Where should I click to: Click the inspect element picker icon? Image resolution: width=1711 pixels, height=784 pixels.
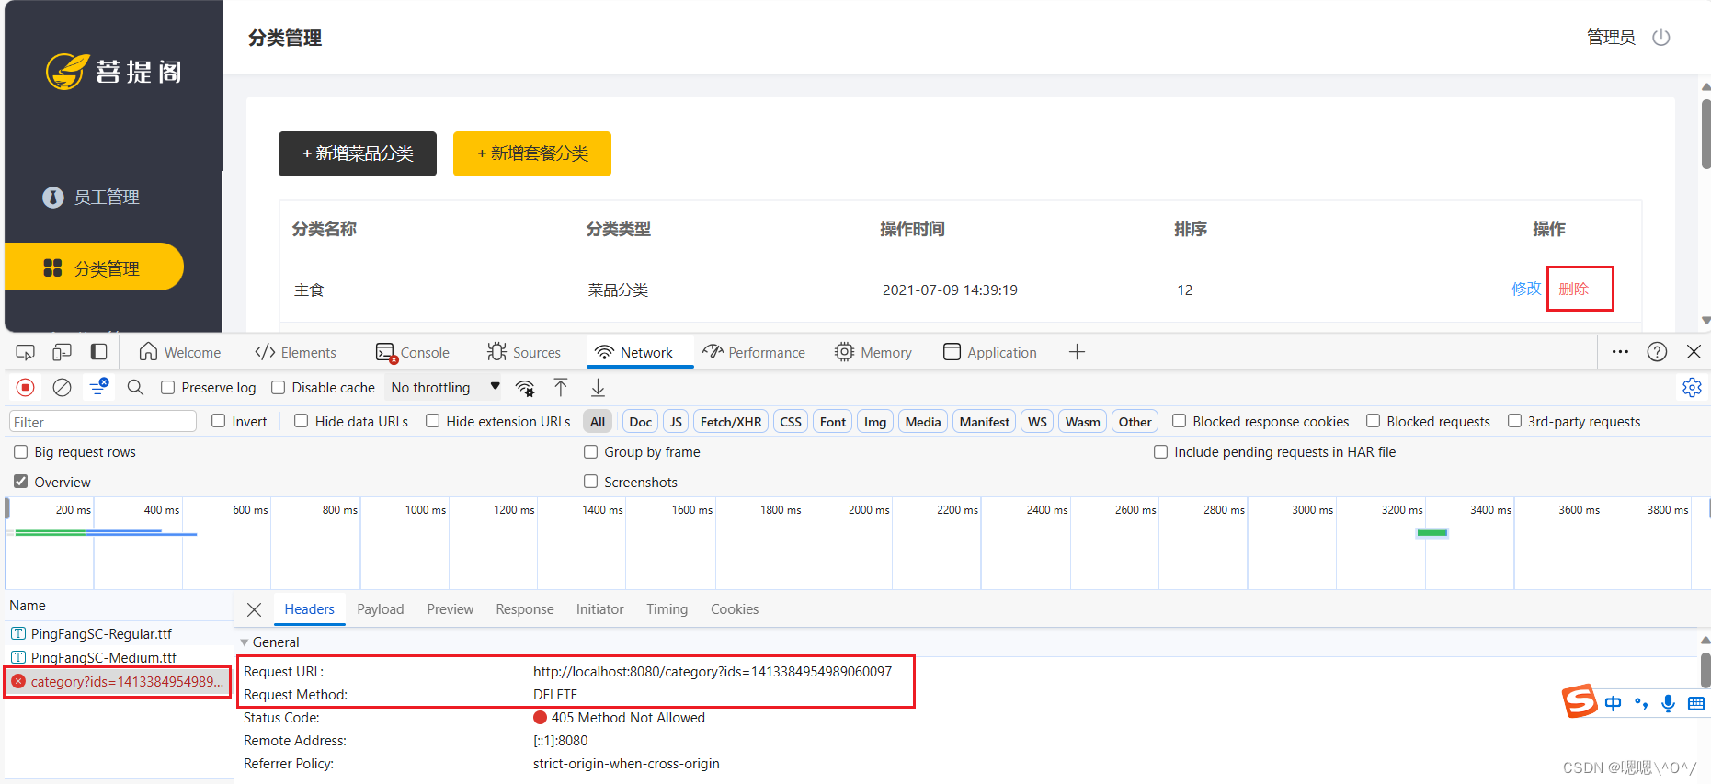(26, 352)
